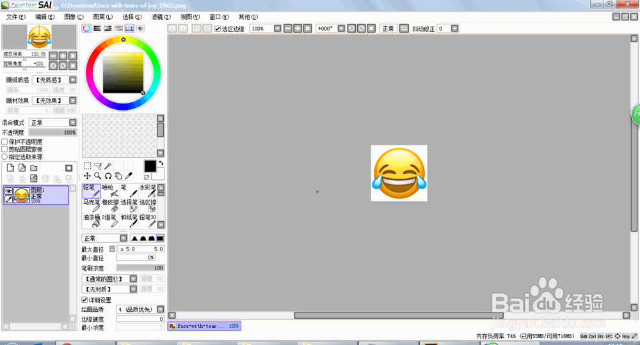Enable 保护不透明度 checkbox
Viewport: 640px width, 345px height.
click(x=4, y=142)
